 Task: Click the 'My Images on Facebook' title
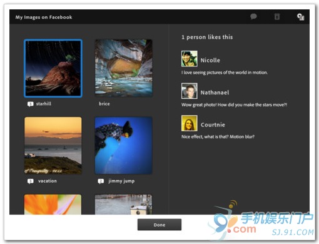(x=44, y=17)
